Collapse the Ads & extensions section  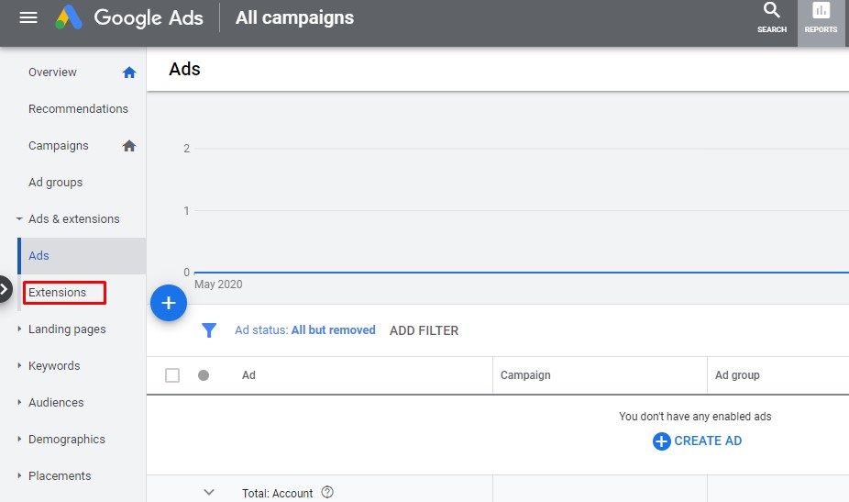[19, 219]
